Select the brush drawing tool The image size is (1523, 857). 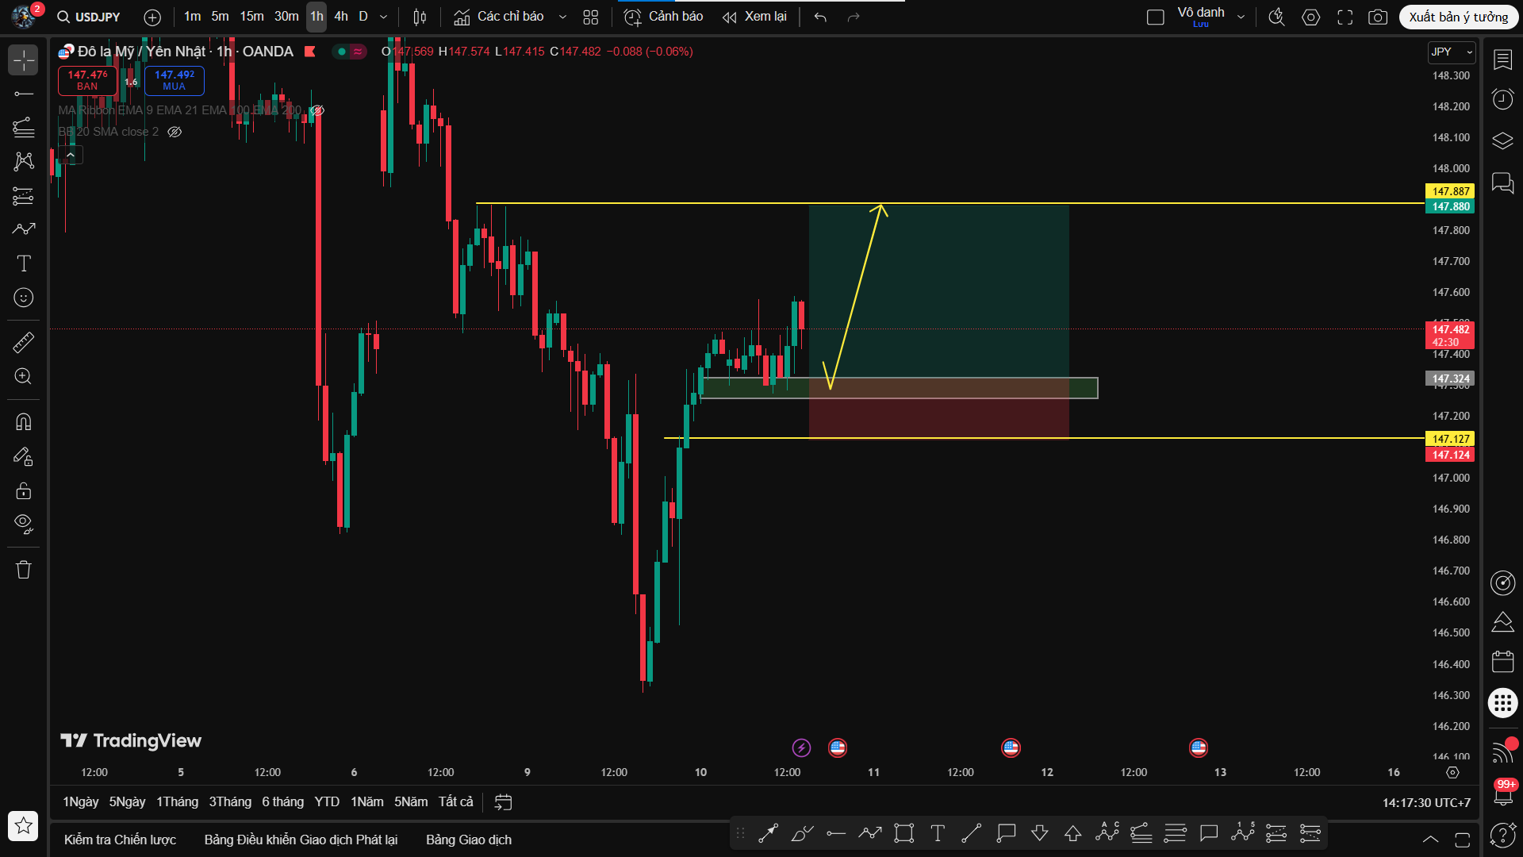pos(24,229)
